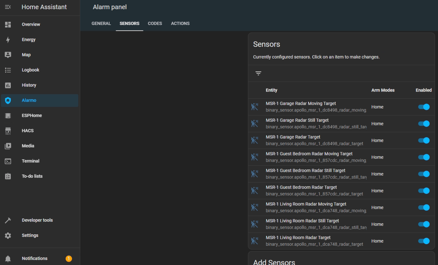This screenshot has height=265, width=438.
Task: Click the Notifications bell icon
Action: (8, 259)
